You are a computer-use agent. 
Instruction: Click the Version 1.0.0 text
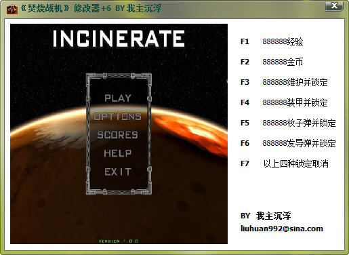coord(119,241)
